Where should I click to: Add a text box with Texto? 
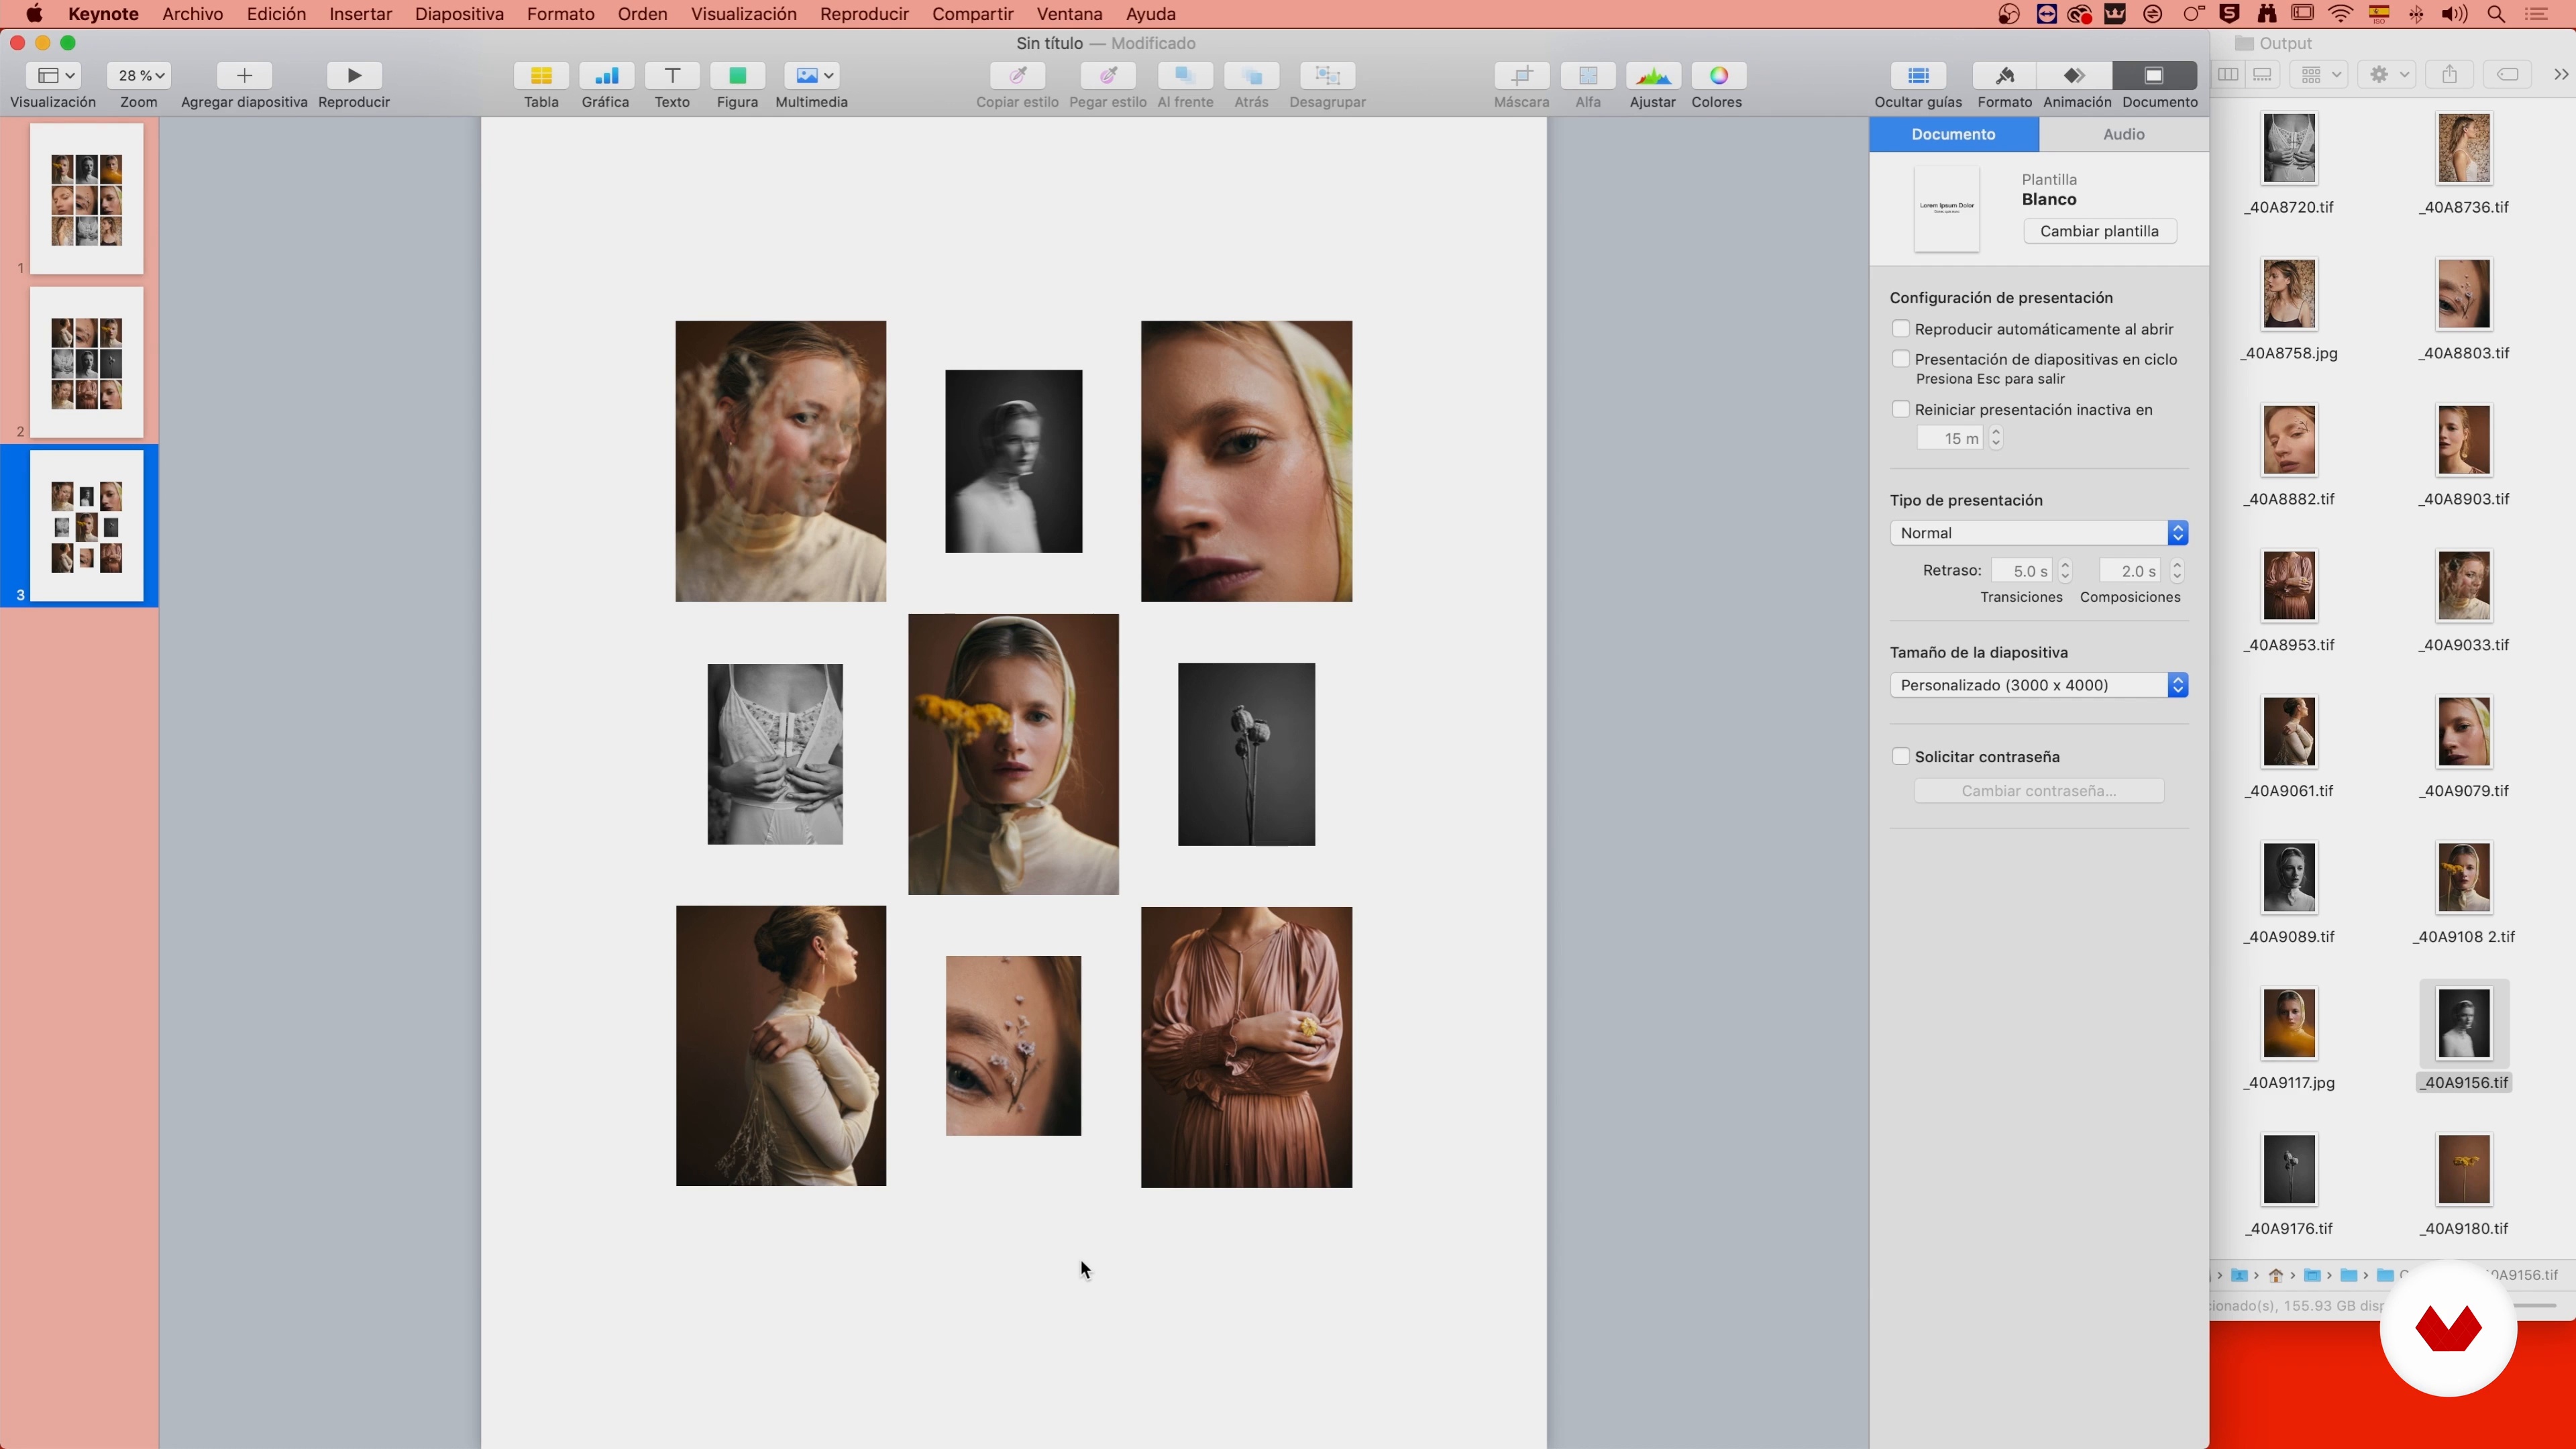point(672,76)
